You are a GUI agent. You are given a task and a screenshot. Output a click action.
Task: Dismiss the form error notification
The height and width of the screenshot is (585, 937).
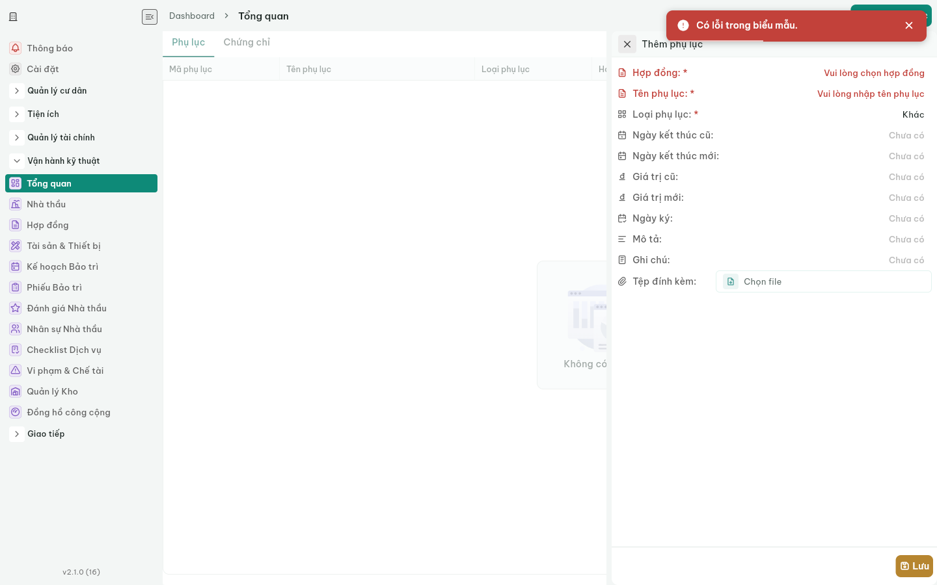pyautogui.click(x=909, y=25)
